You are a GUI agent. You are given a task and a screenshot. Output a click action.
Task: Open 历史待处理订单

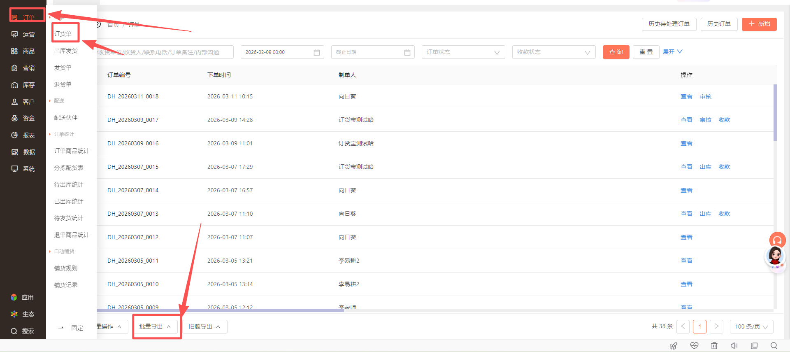669,24
